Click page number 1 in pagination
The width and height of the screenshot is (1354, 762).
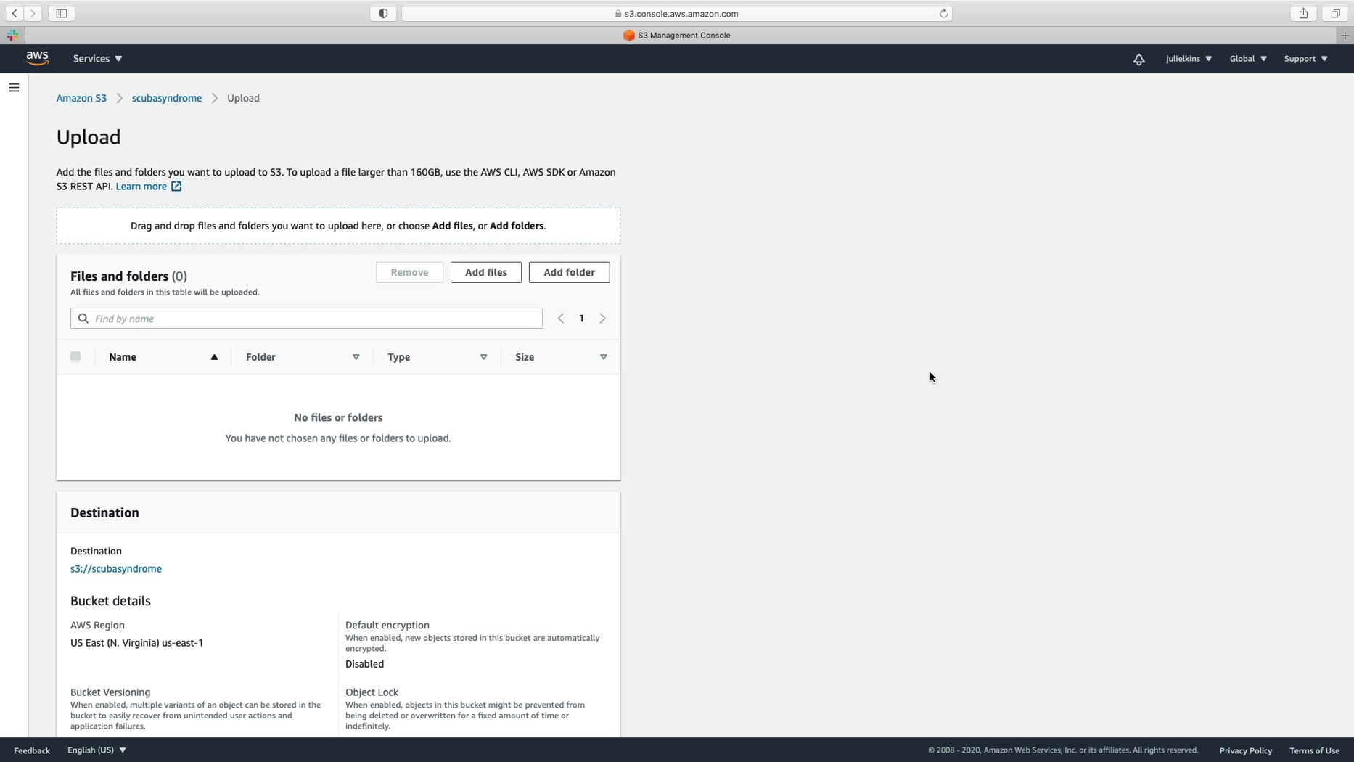click(581, 319)
